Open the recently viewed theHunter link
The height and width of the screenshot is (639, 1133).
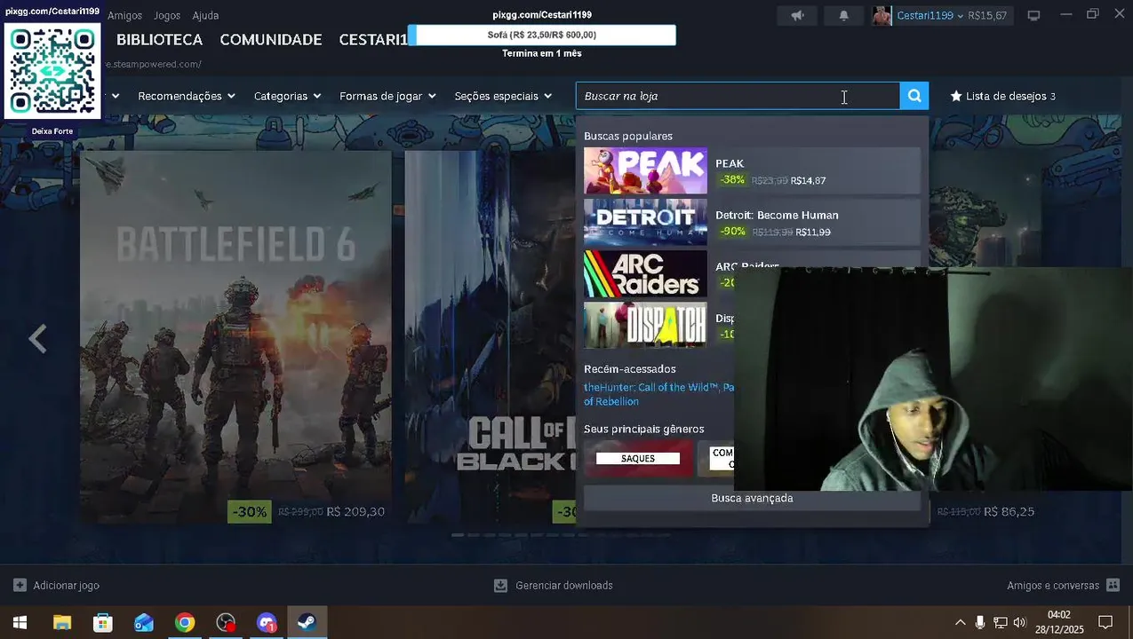(658, 394)
